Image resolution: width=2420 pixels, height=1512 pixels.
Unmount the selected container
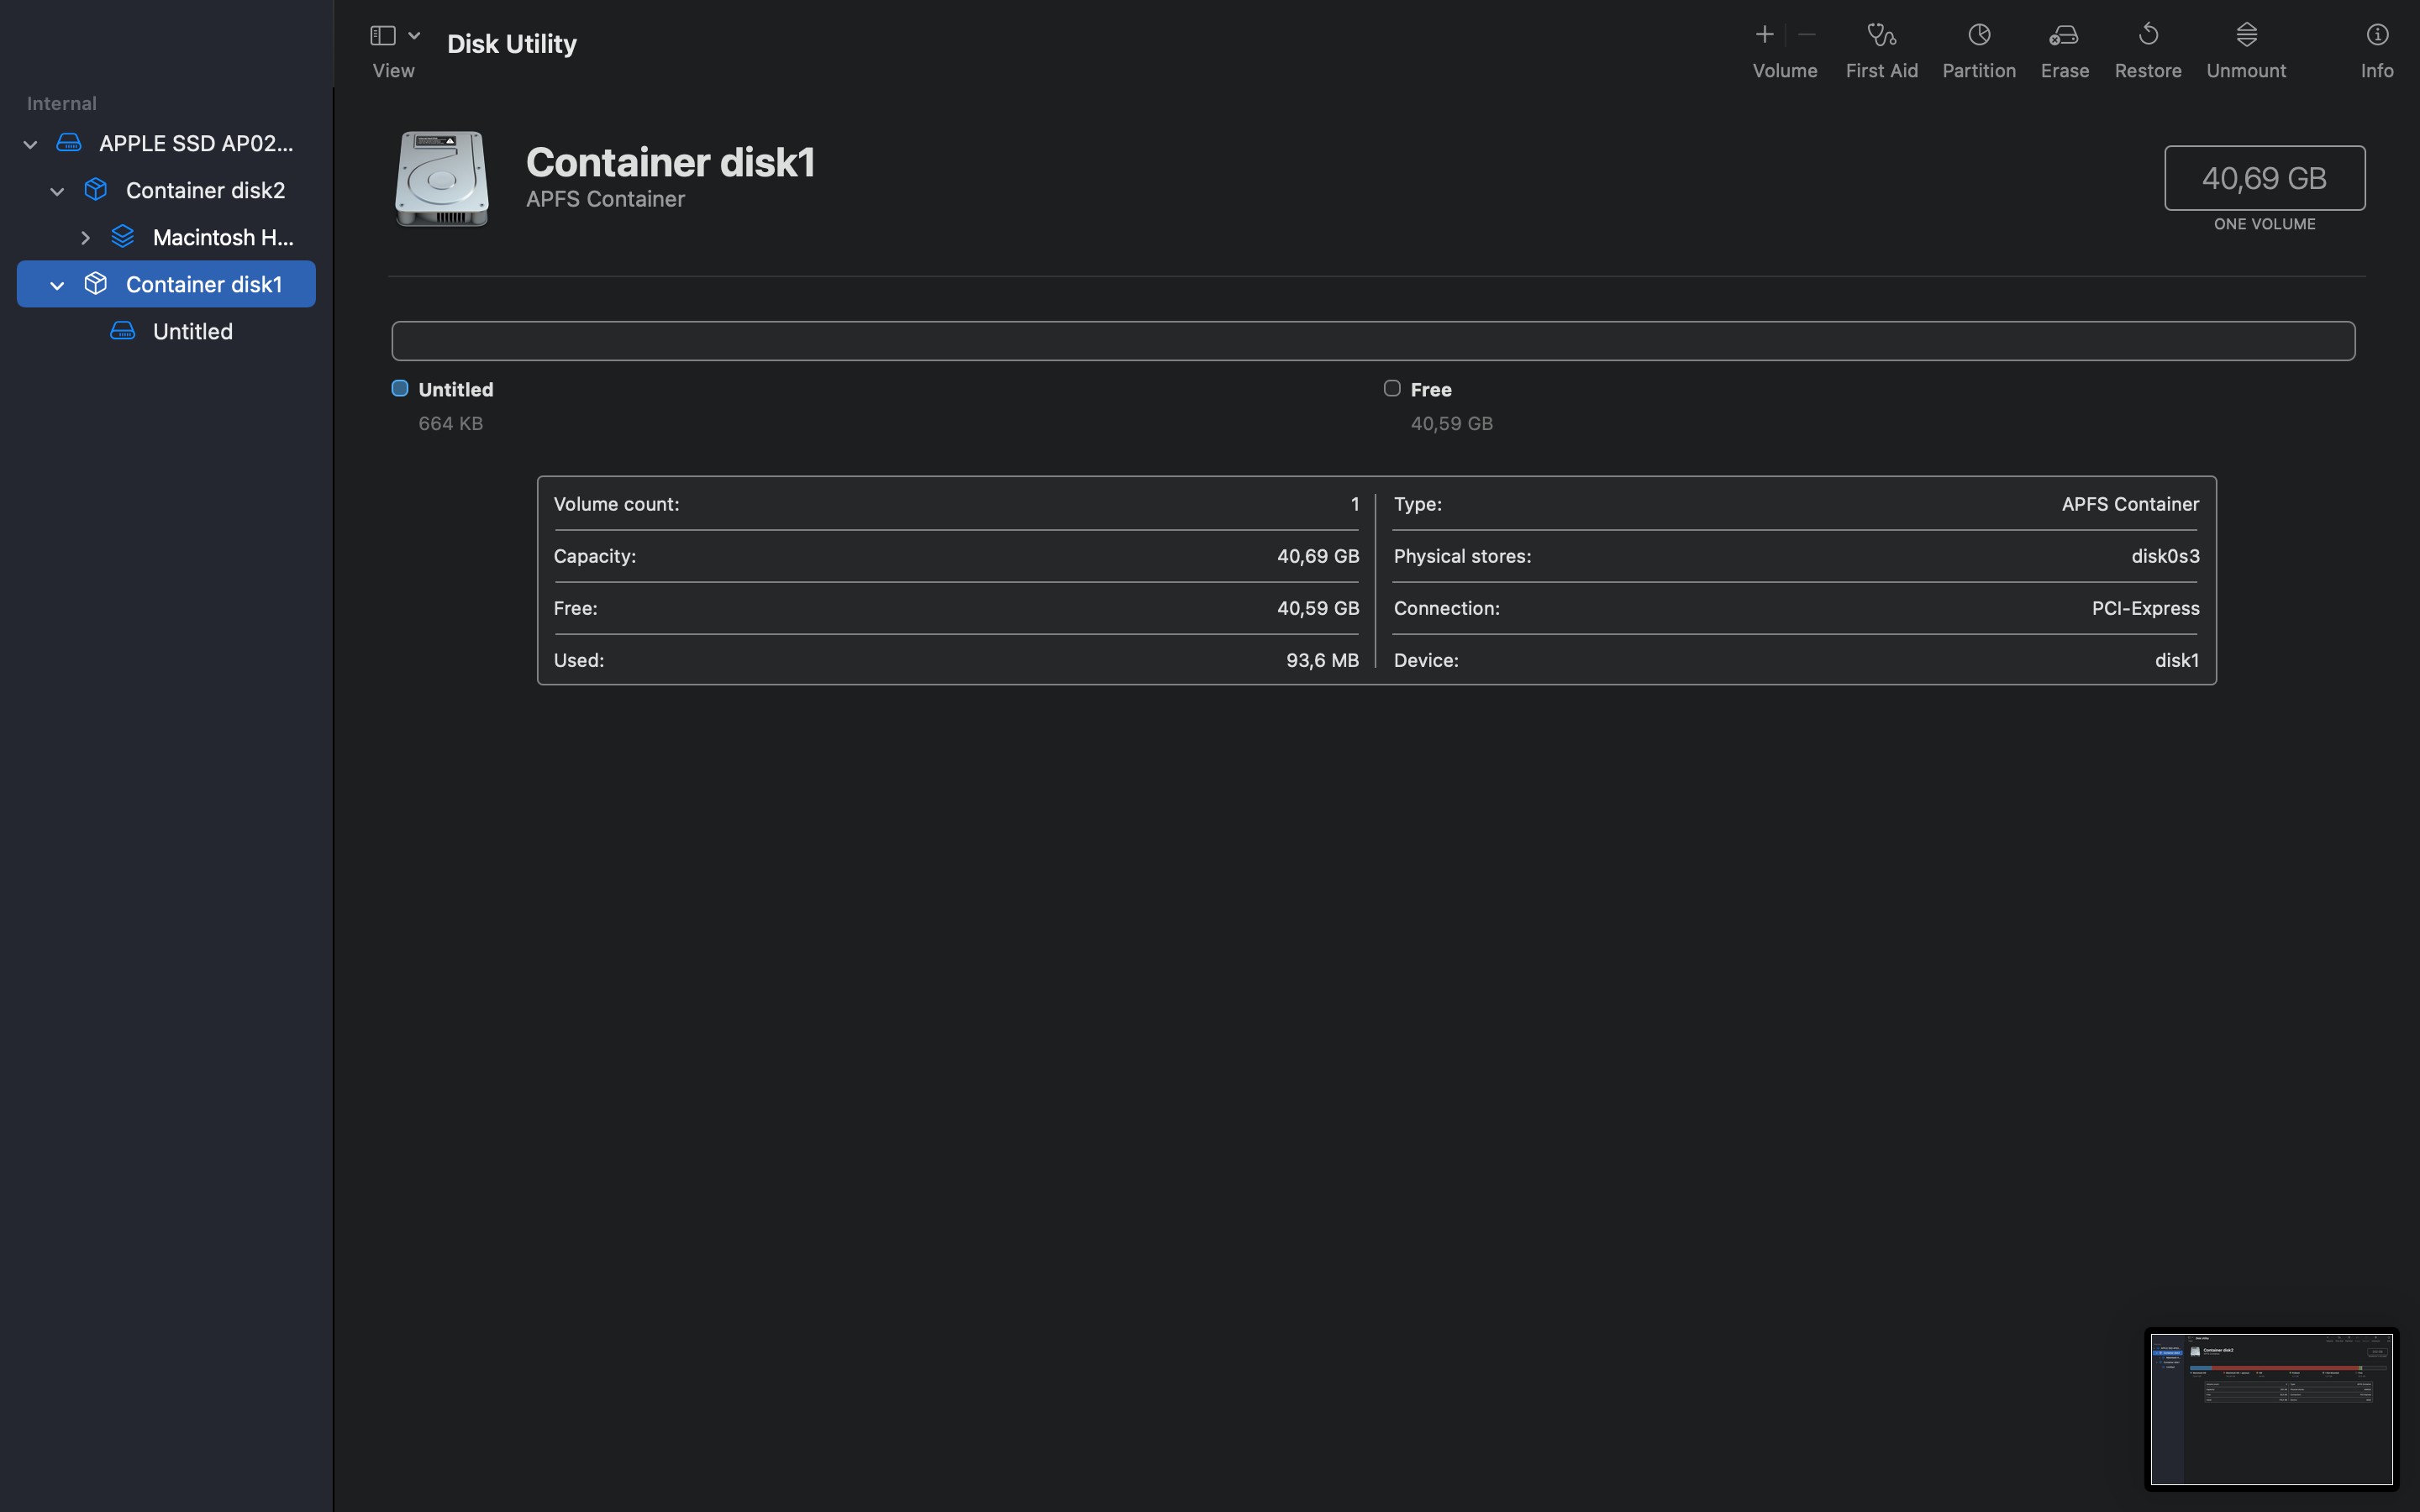pos(2246,47)
